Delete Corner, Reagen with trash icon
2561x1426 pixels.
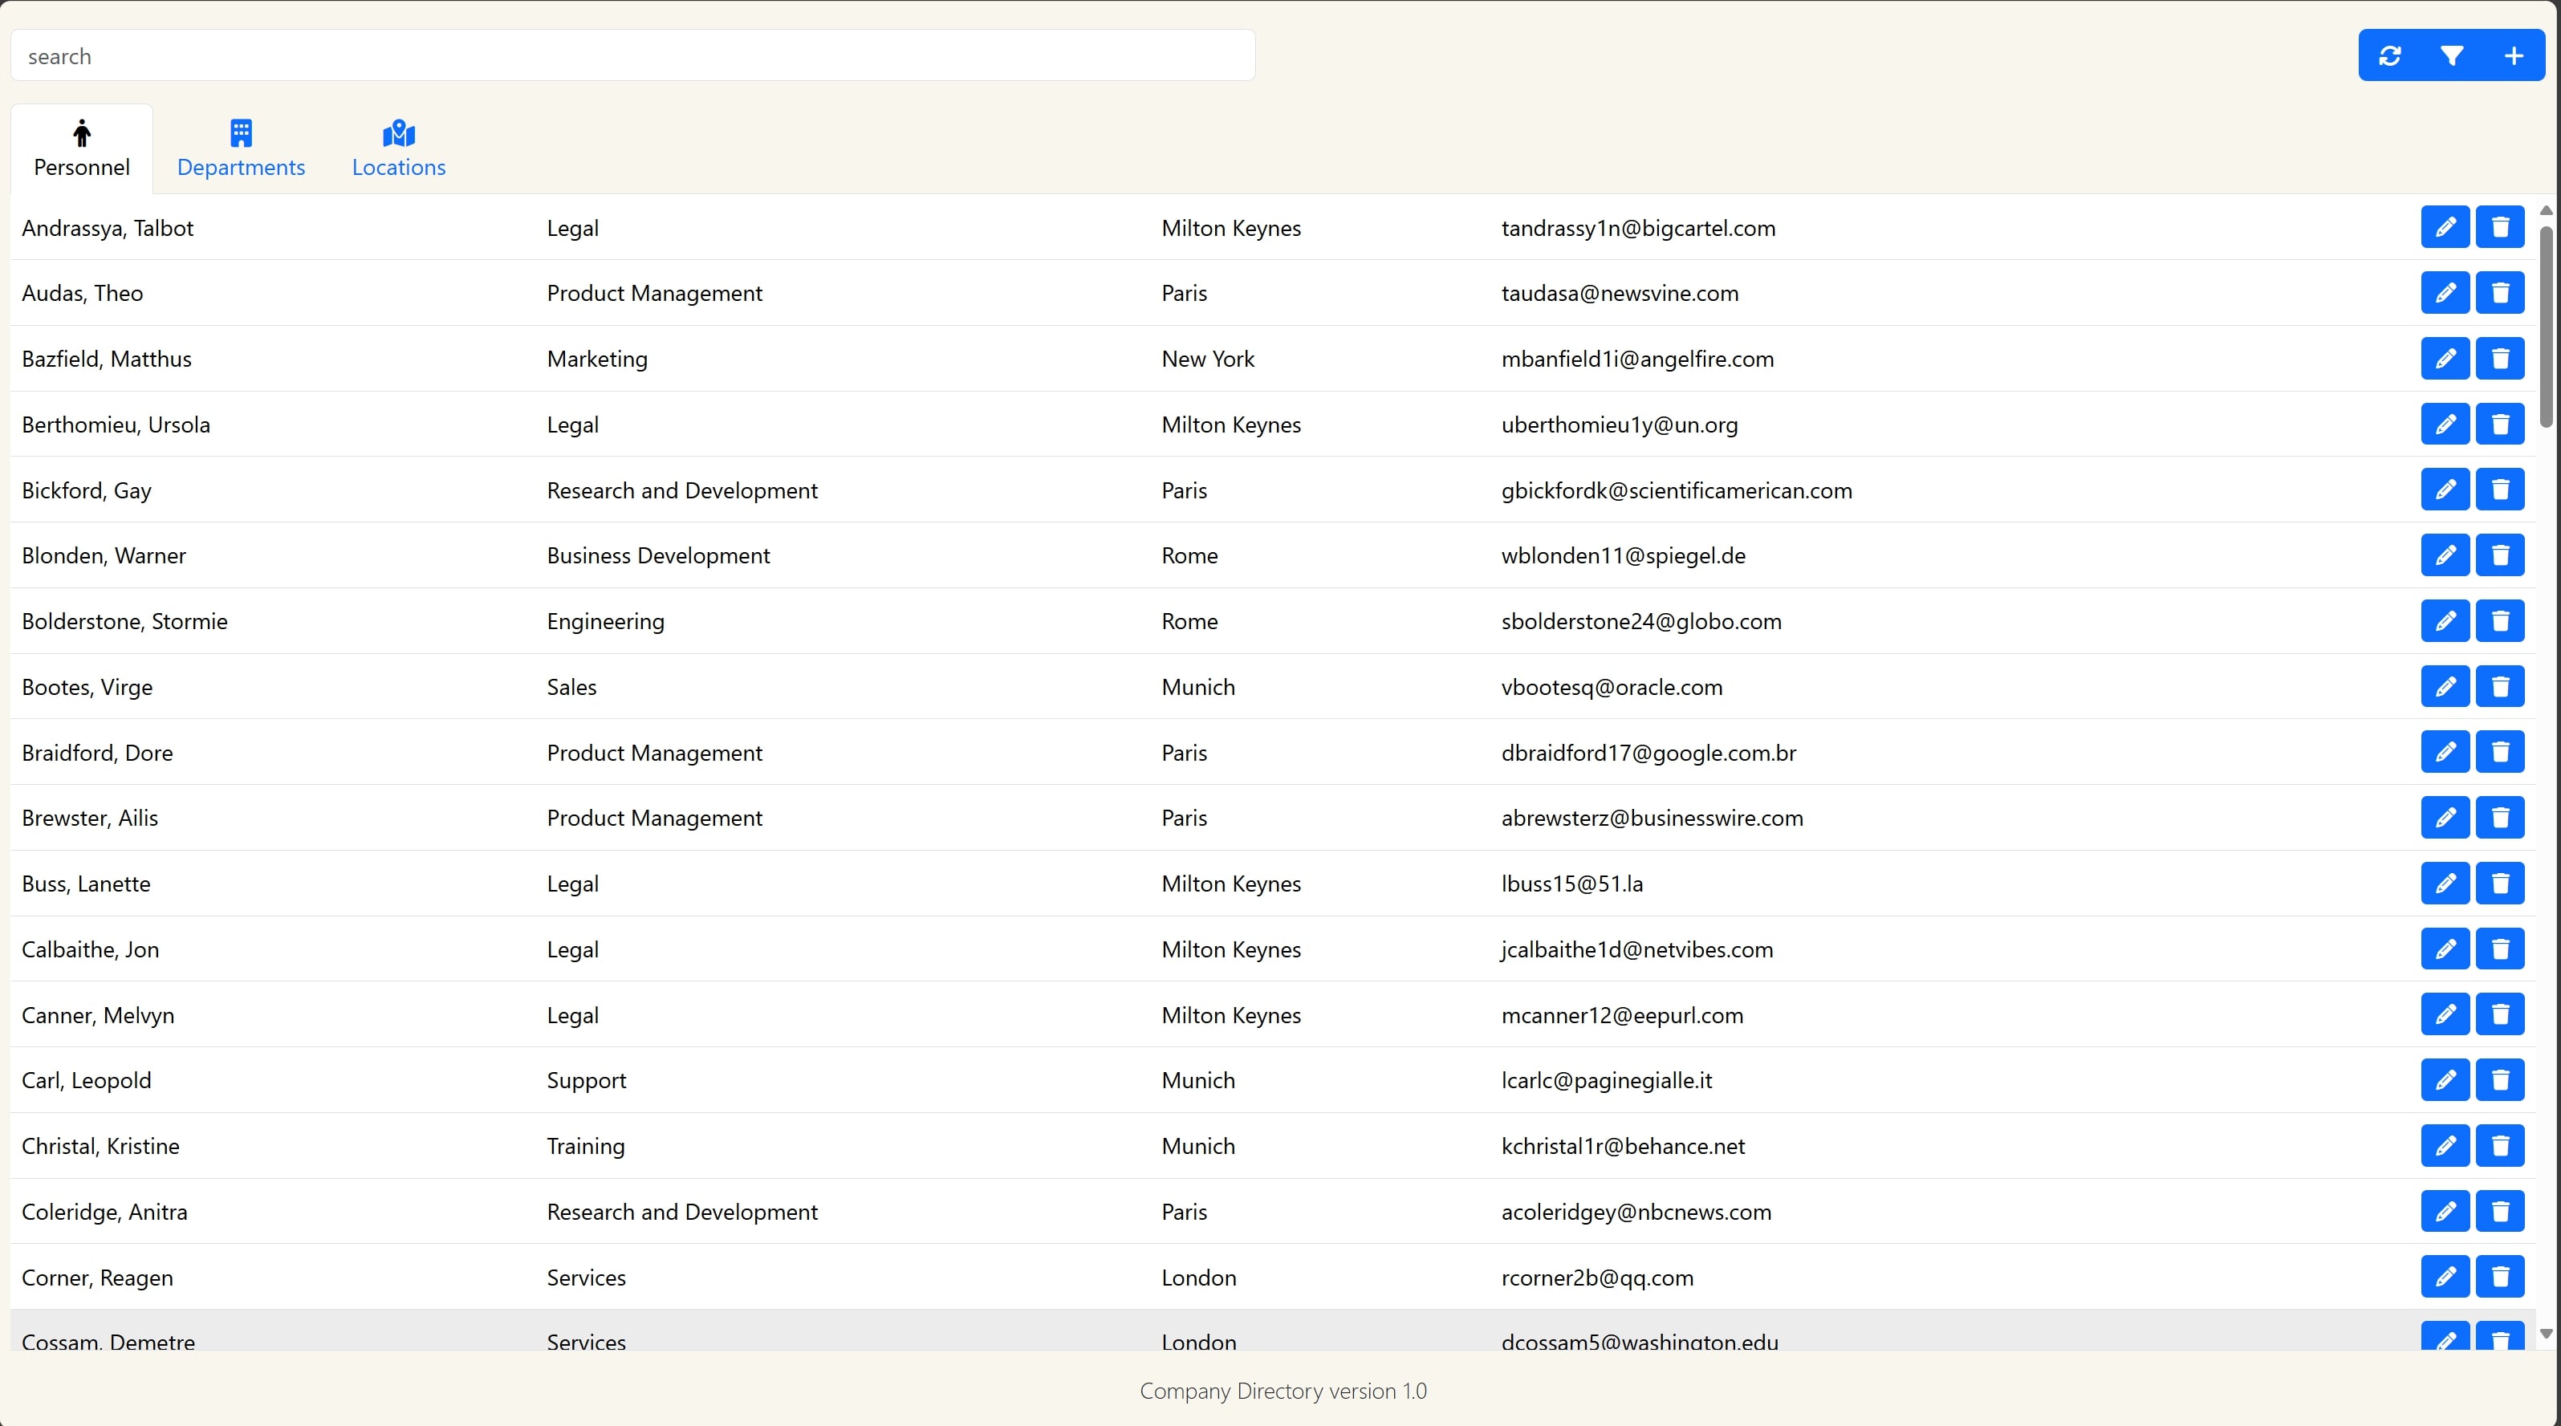point(2499,1277)
